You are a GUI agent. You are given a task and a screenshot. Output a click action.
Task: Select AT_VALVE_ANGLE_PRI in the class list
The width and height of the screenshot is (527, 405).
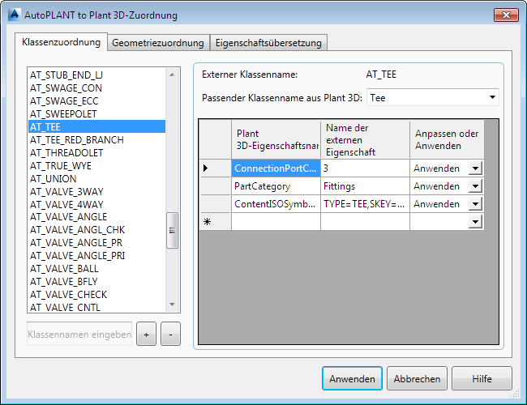(x=96, y=256)
